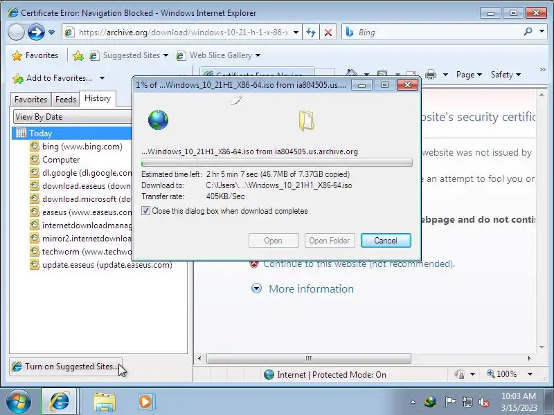The height and width of the screenshot is (415, 554).
Task: Show hidden tray icons arrow
Action: click(413, 402)
